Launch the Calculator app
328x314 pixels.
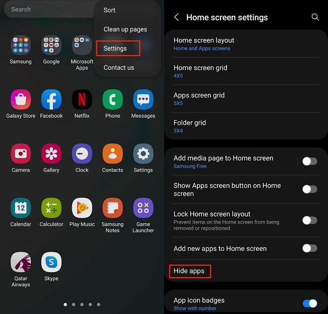tap(51, 208)
